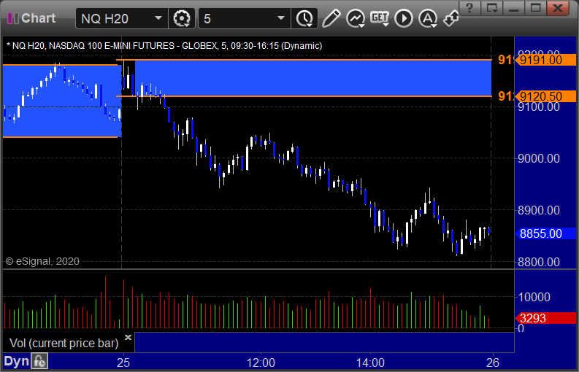Click the eSignal 2020 copyright text
The height and width of the screenshot is (372, 579).
click(x=42, y=261)
